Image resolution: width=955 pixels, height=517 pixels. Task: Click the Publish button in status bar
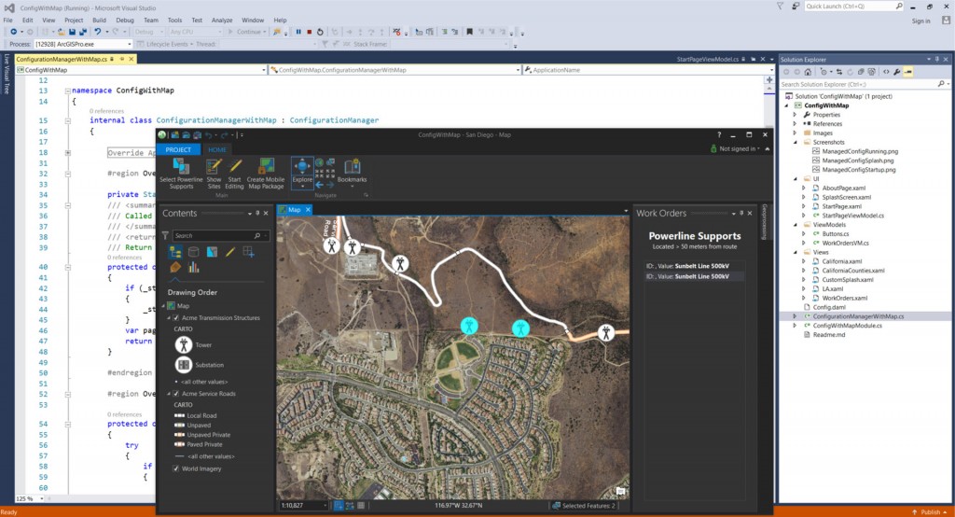pos(930,512)
